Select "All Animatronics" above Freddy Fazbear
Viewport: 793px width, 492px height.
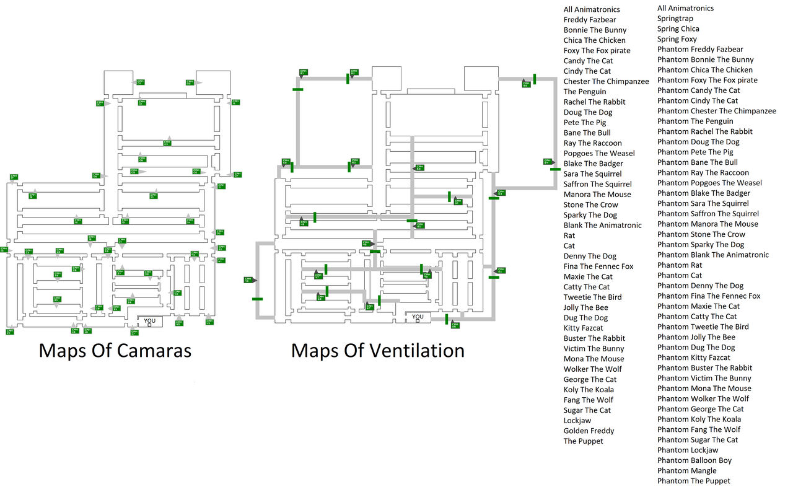click(592, 9)
